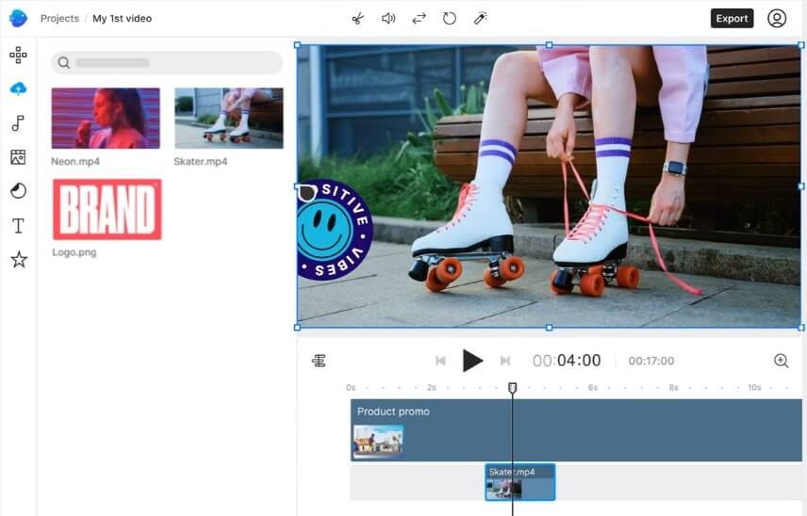
Task: Skip to the previous clip
Action: coord(440,361)
